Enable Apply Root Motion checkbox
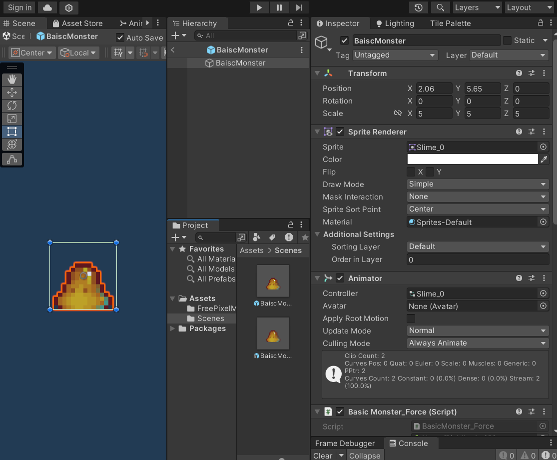The height and width of the screenshot is (460, 557). pyautogui.click(x=411, y=318)
